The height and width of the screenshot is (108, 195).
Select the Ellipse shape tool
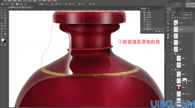pos(2,34)
